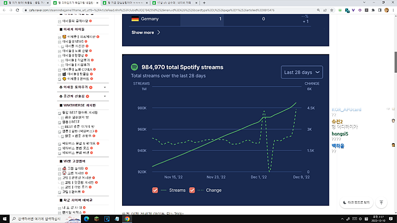Bookmark this page with the star icon
The image size is (397, 223).
click(331, 10)
